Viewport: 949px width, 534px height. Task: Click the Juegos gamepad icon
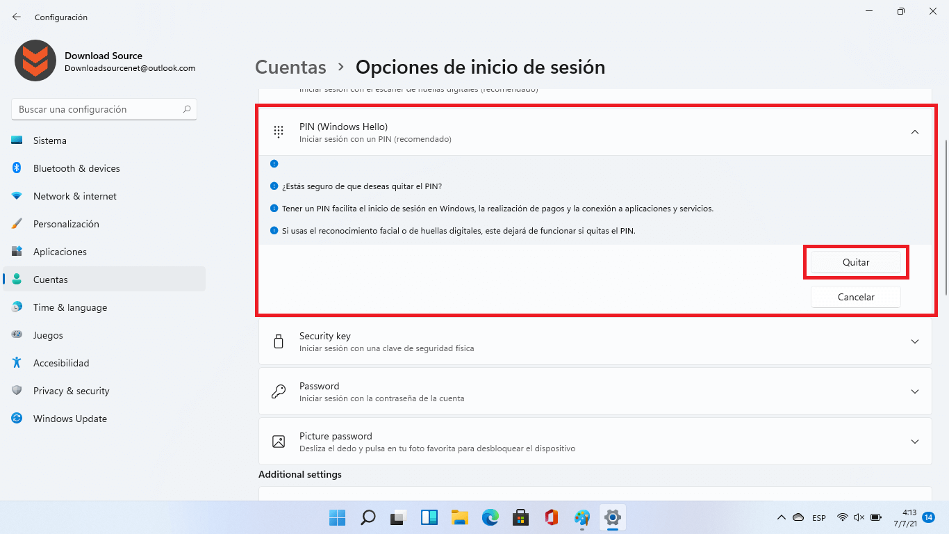[17, 335]
